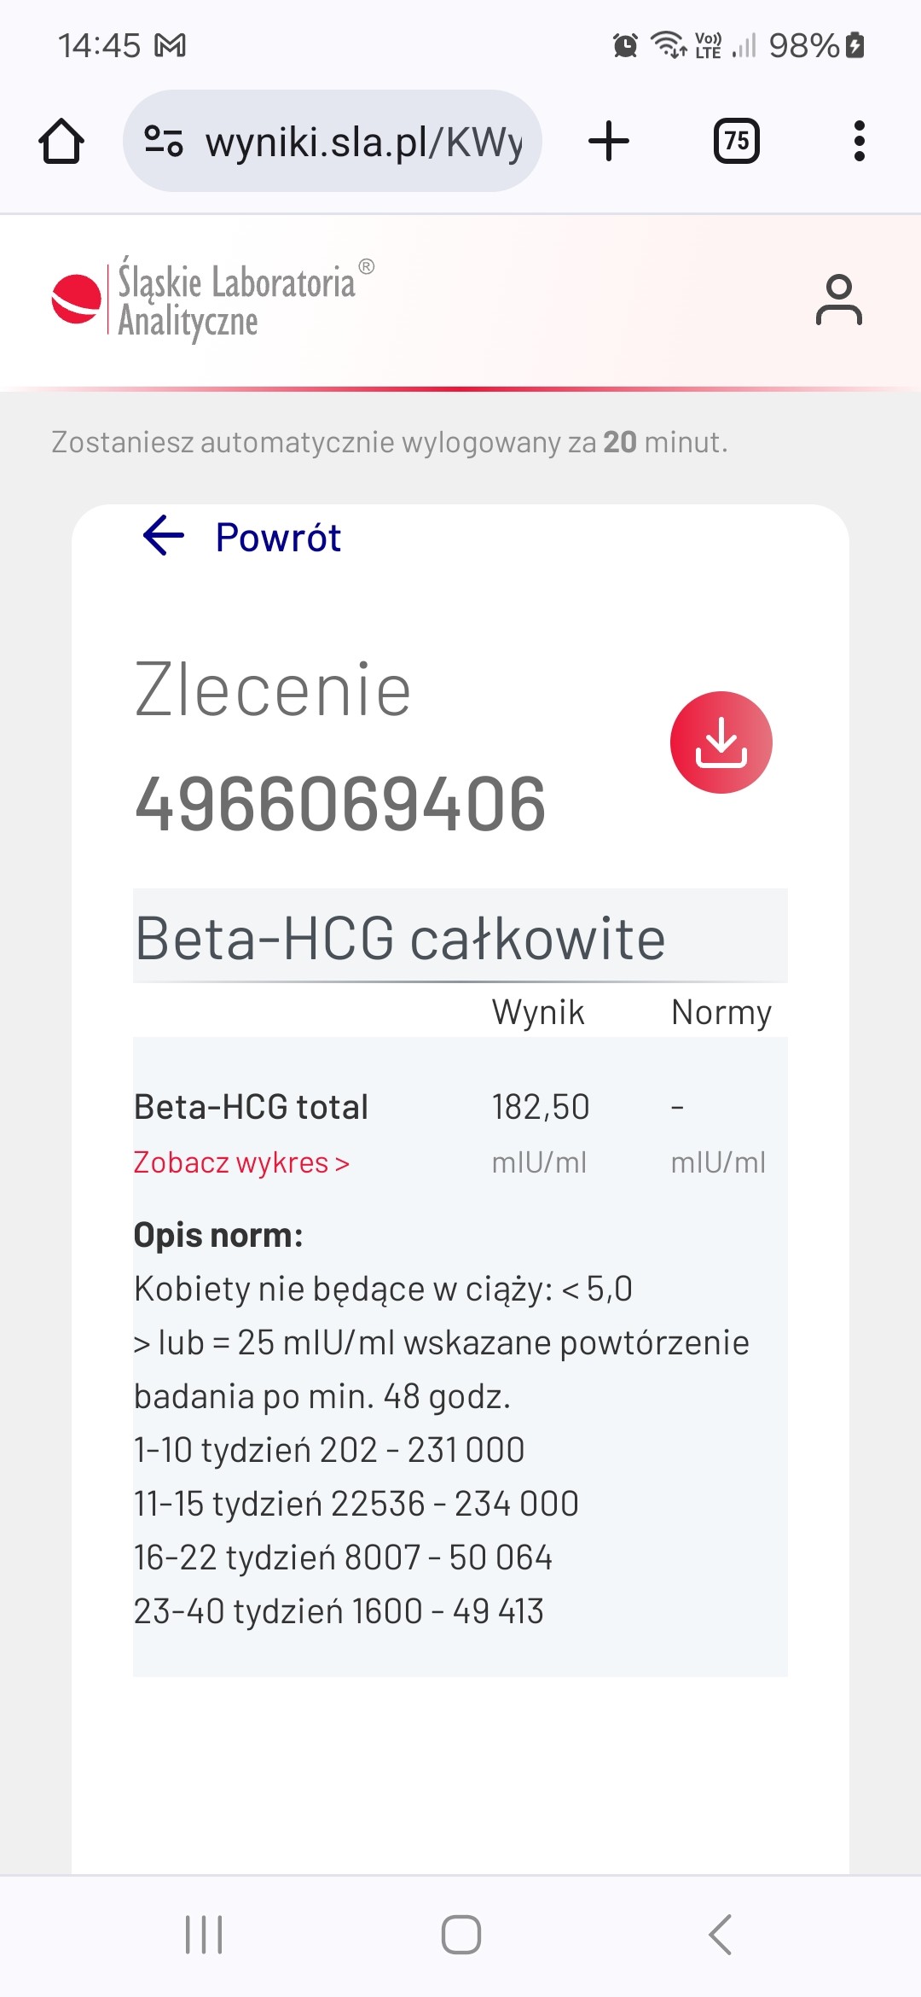
Task: Open Android recent apps button
Action: 204,1934
